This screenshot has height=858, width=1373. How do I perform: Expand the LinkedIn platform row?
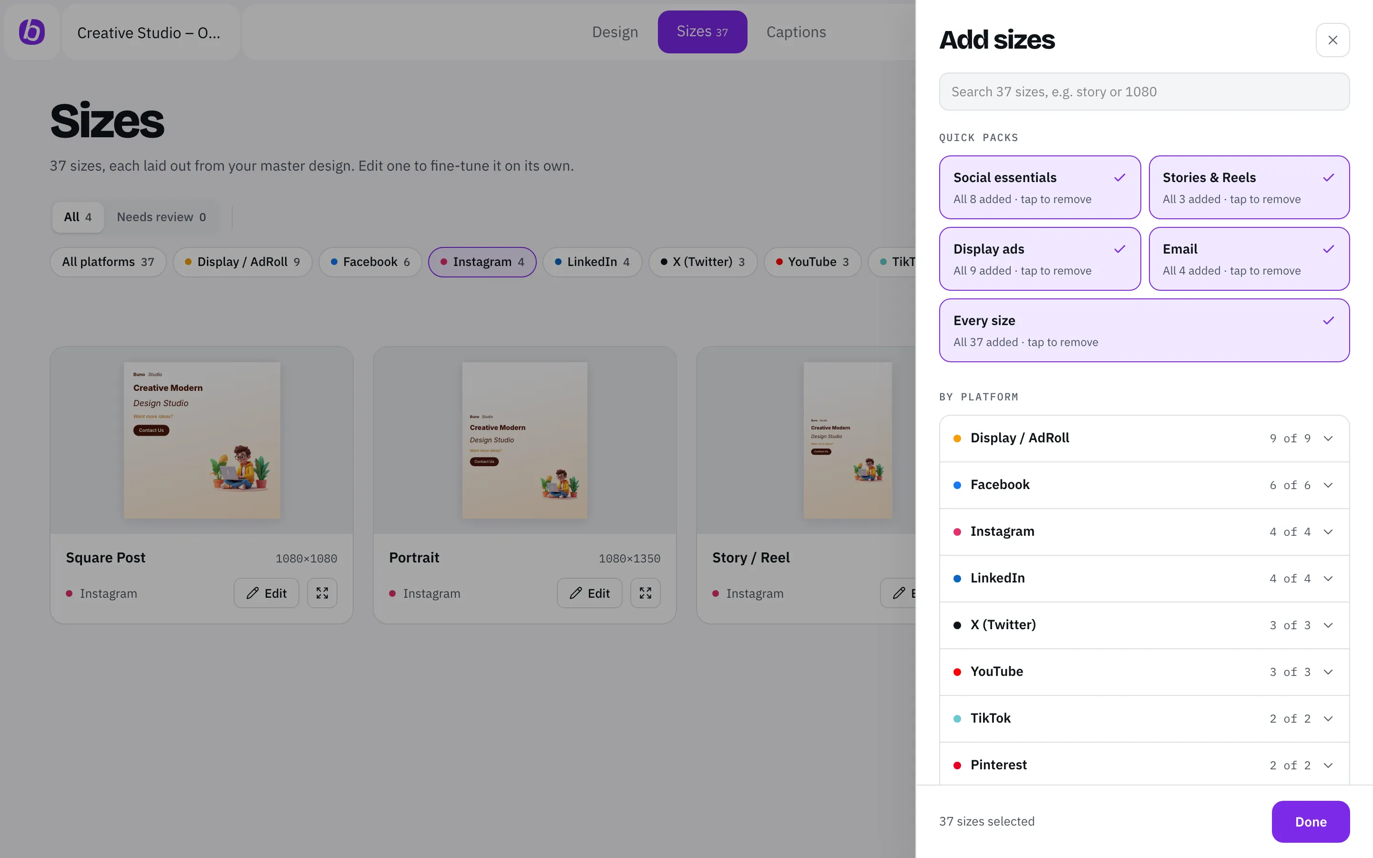coord(1144,578)
